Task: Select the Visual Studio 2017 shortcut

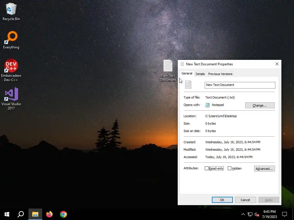Action: pyautogui.click(x=11, y=99)
